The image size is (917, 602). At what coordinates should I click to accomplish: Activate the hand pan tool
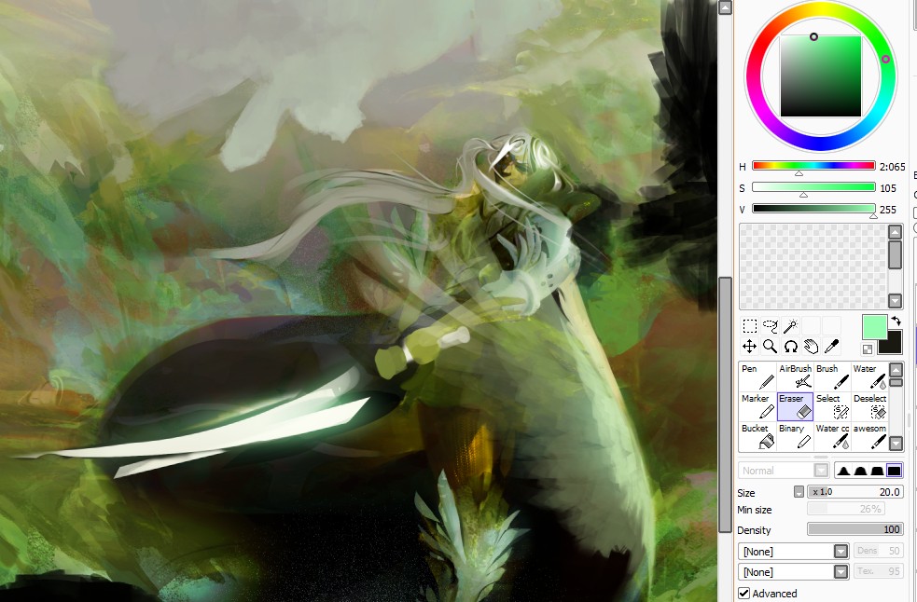pyautogui.click(x=812, y=347)
